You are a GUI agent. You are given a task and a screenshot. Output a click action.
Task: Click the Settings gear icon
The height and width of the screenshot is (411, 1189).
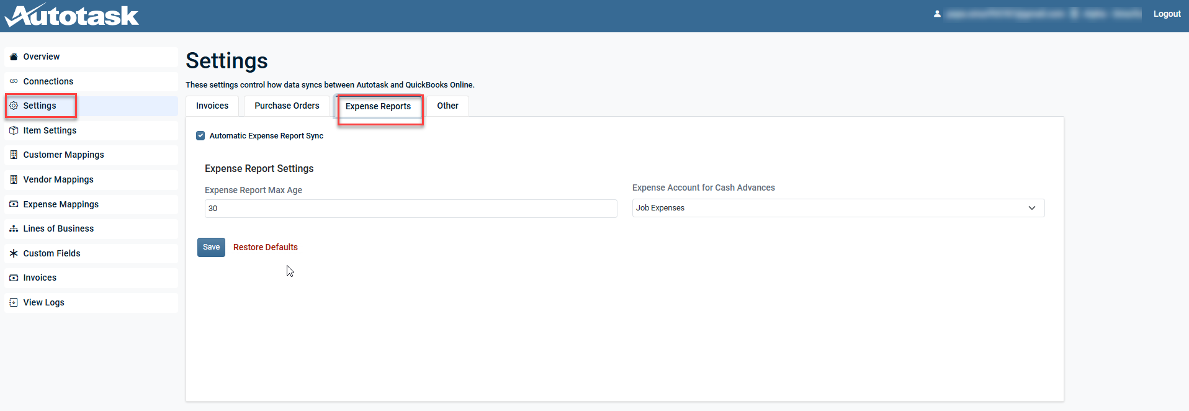point(14,106)
